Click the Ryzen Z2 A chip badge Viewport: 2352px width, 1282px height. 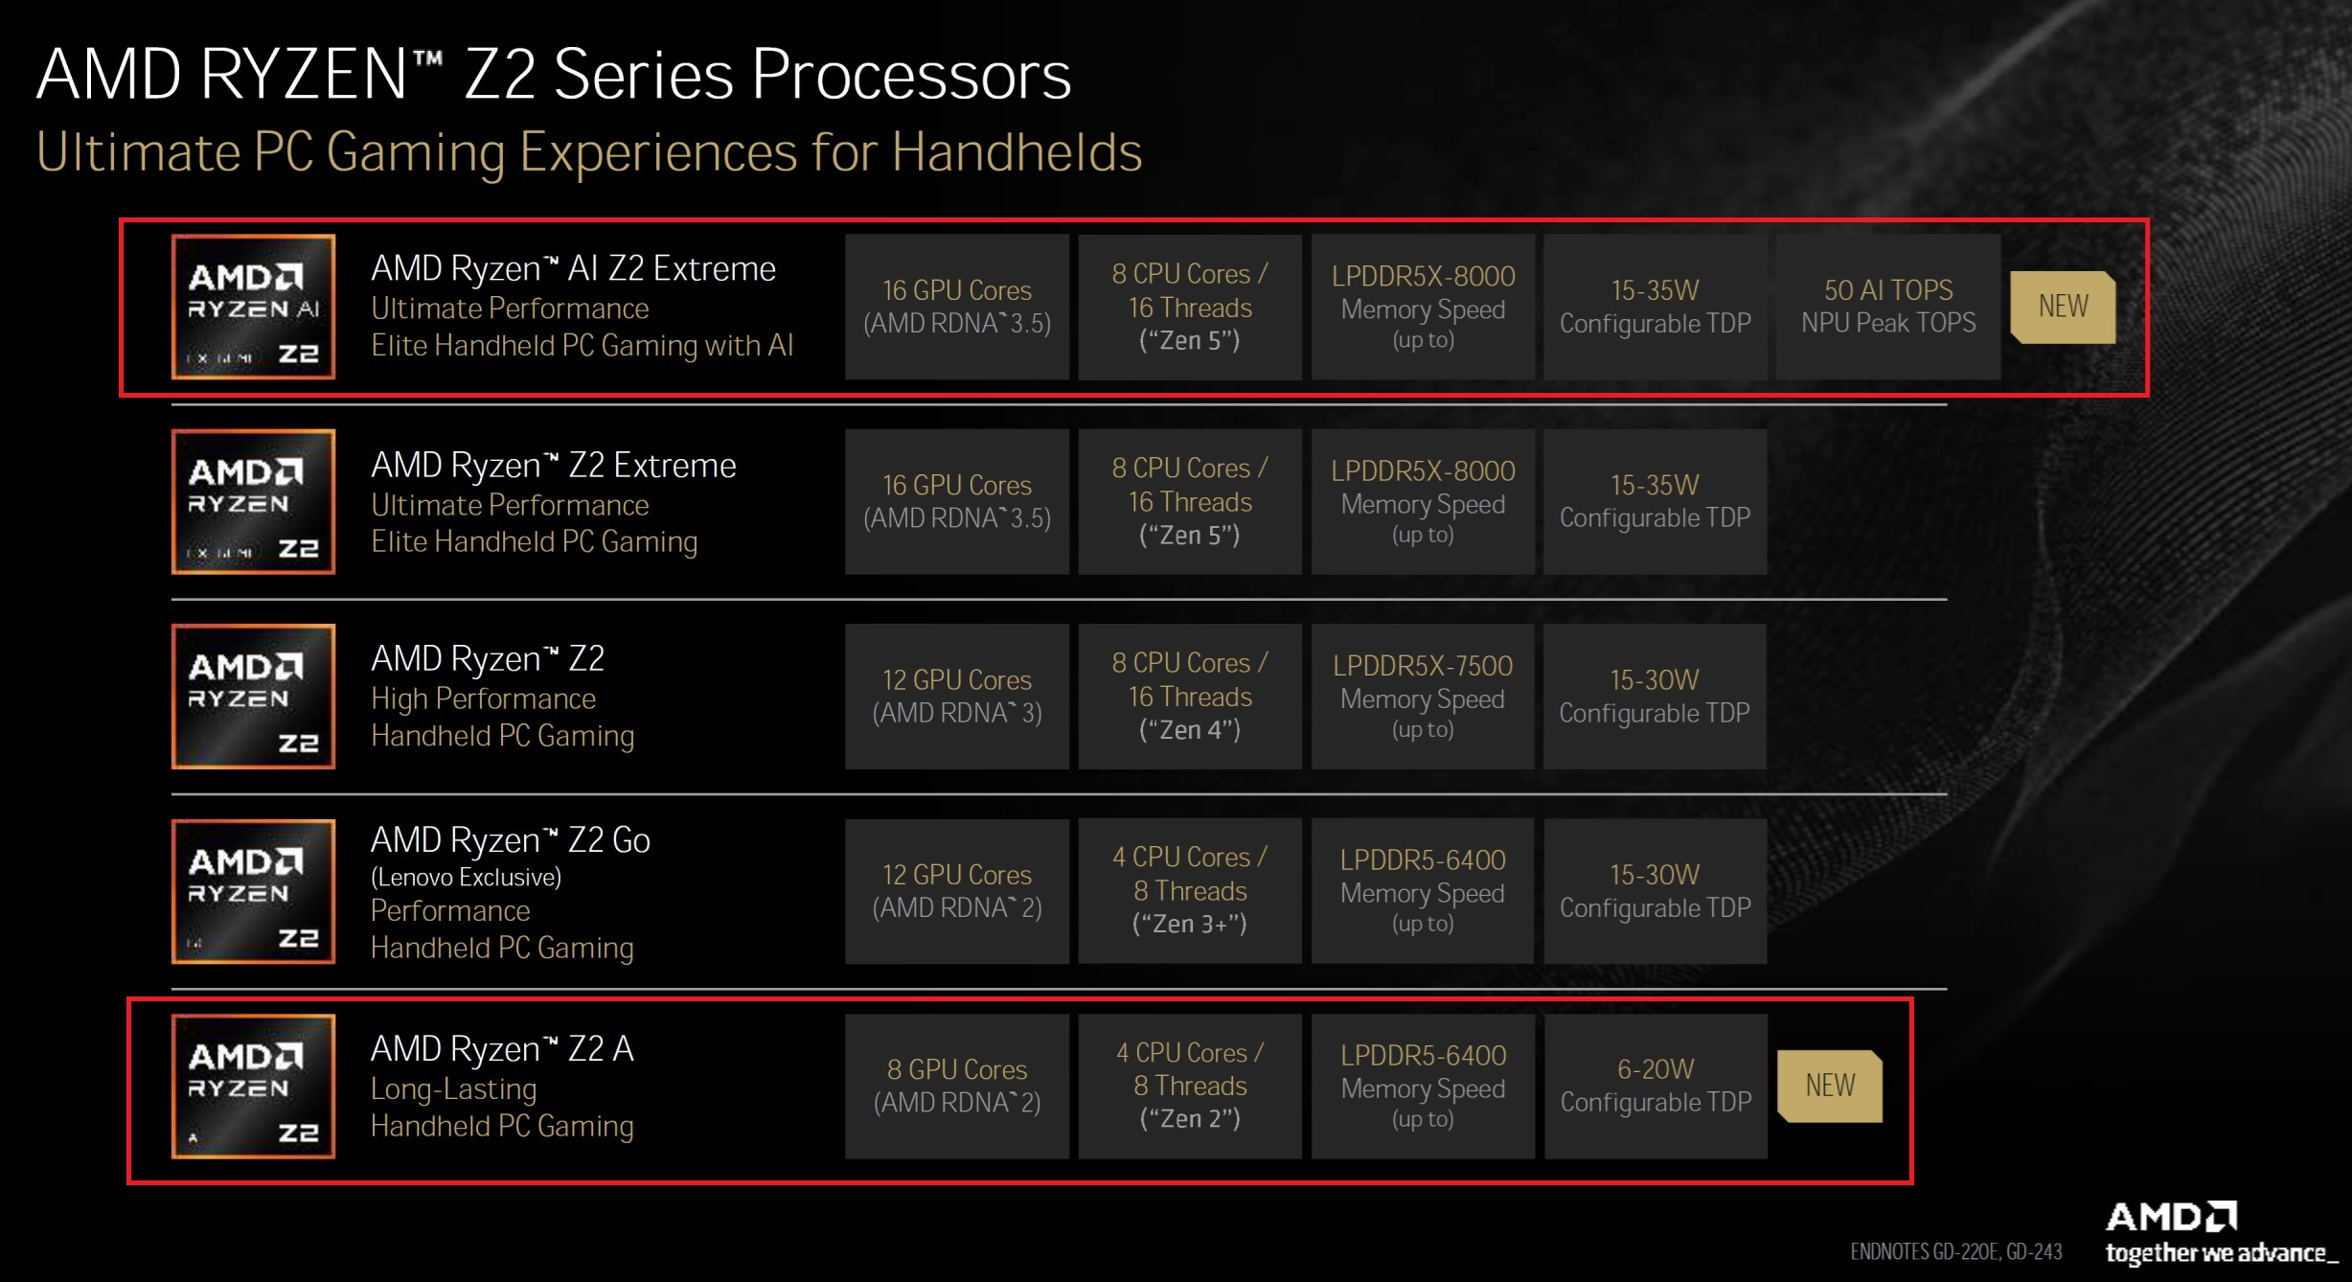click(253, 1086)
